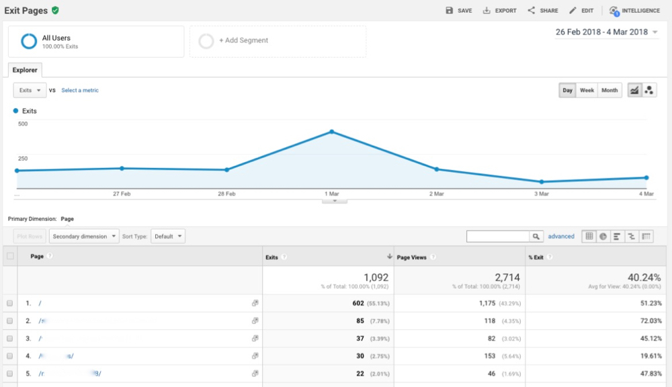Image resolution: width=672 pixels, height=387 pixels.
Task: Tick the checkbox for row 1
Action: (x=9, y=304)
